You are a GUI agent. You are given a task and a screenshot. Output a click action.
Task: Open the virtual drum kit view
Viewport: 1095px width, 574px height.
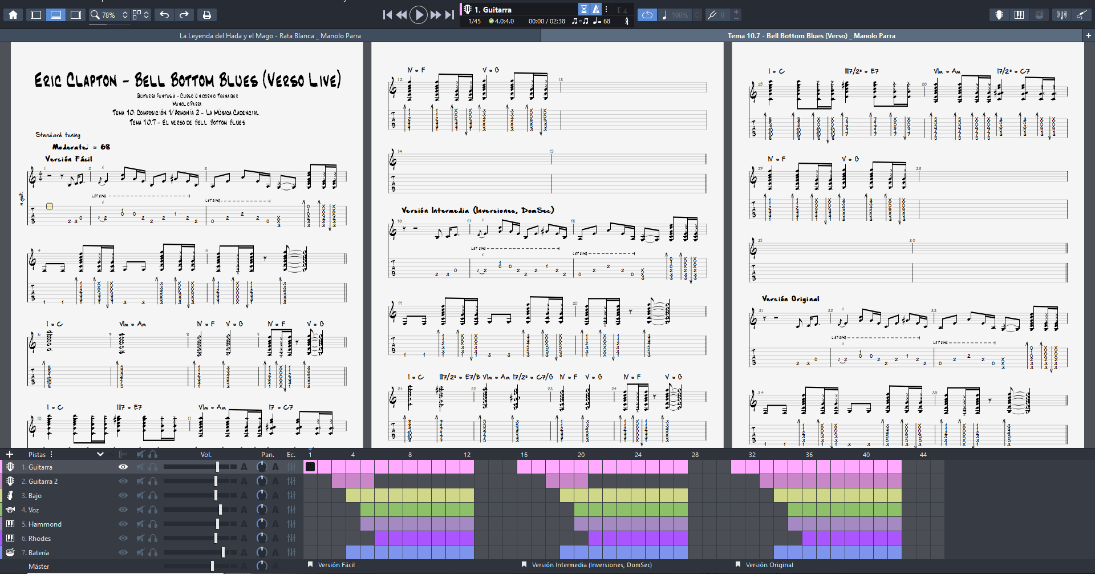[x=1040, y=15]
